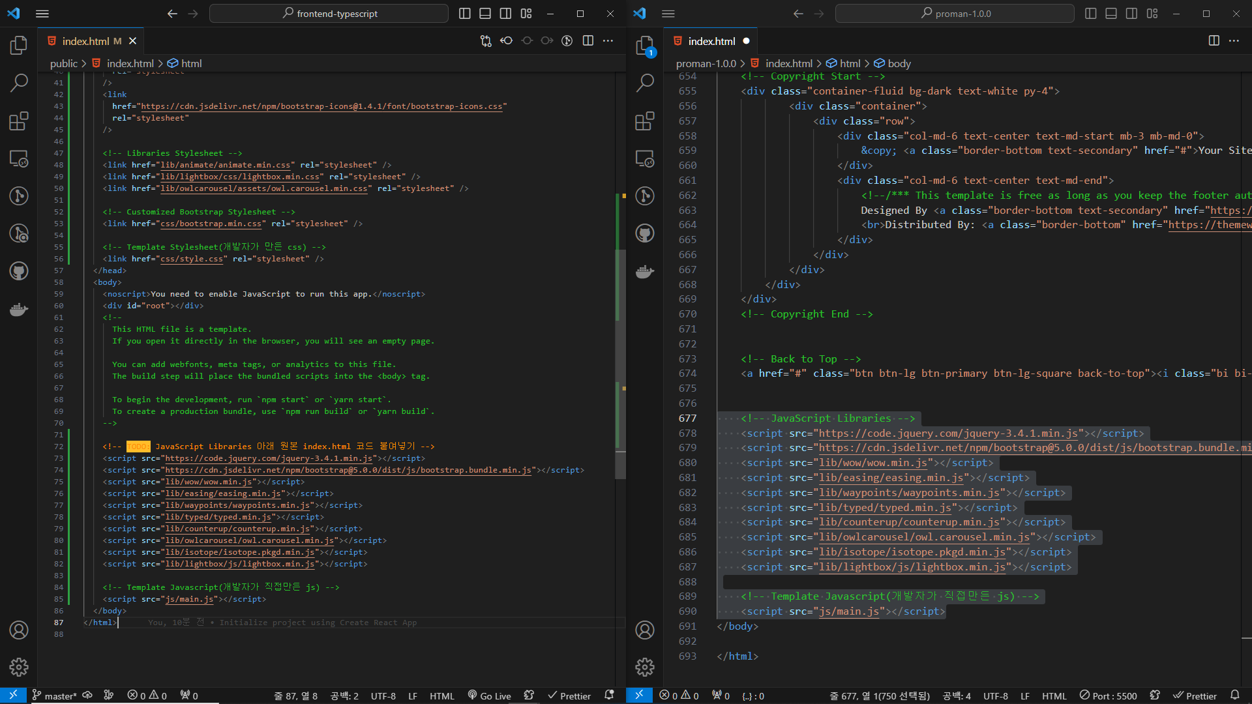1252x704 pixels.
Task: Toggle primary sidebar in frontend-typescript title bar
Action: point(465,14)
